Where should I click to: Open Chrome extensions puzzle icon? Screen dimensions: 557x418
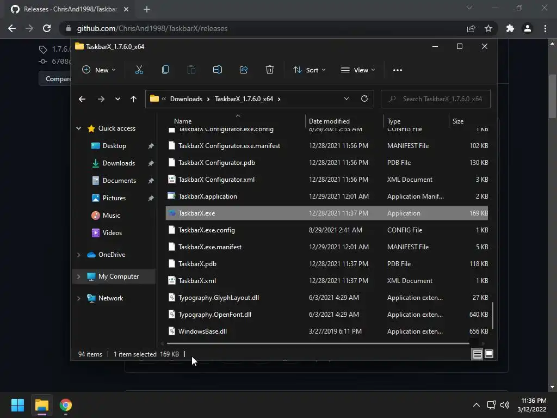tap(510, 28)
